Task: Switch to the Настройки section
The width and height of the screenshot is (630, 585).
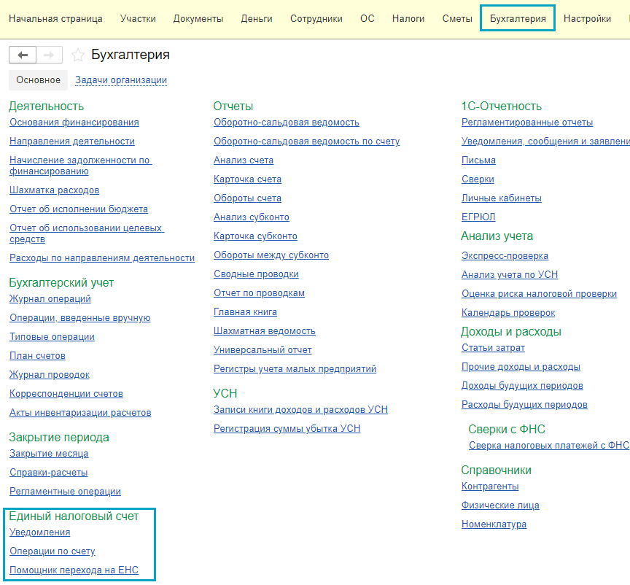Action: (x=587, y=18)
